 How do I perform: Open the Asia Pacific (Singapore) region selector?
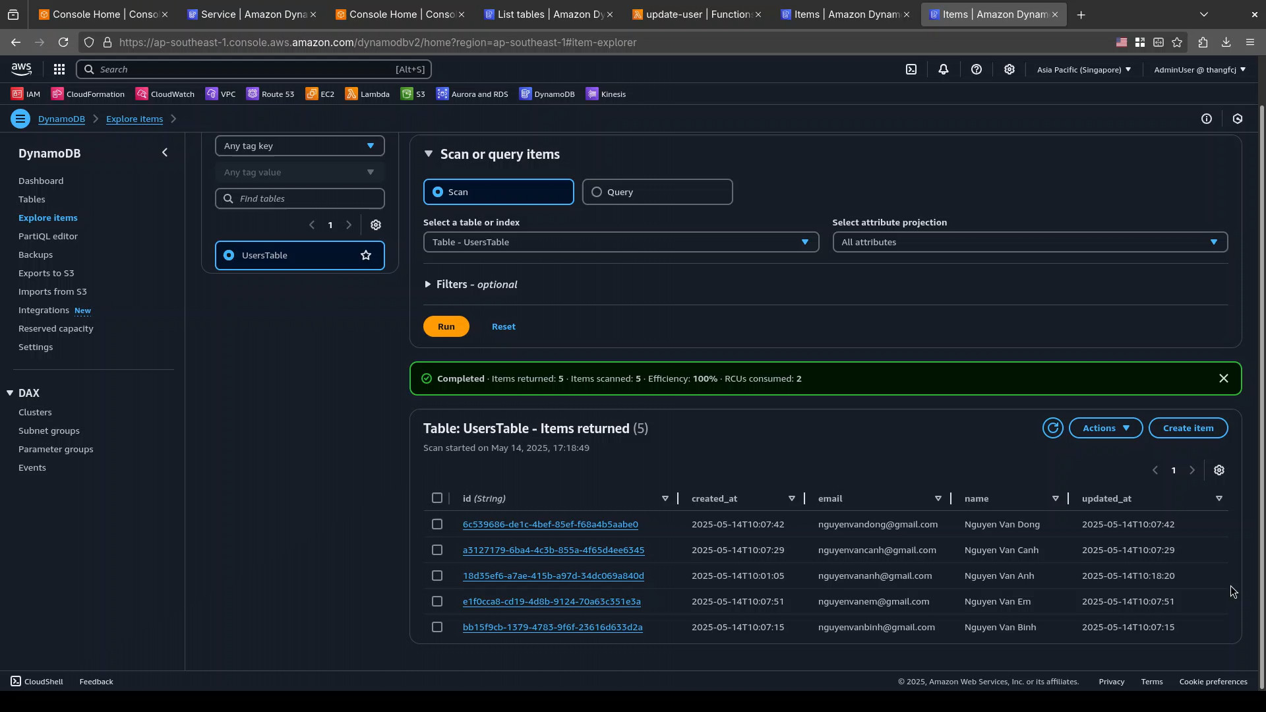pyautogui.click(x=1084, y=69)
